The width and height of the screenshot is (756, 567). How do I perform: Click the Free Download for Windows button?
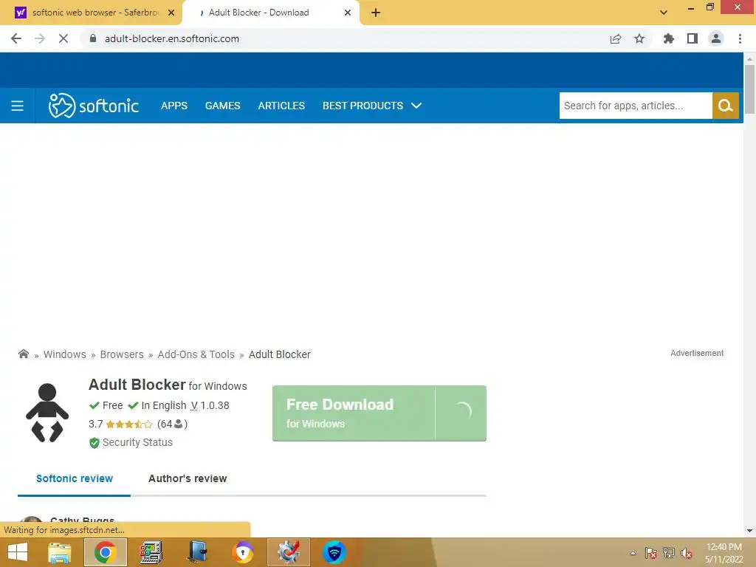379,413
